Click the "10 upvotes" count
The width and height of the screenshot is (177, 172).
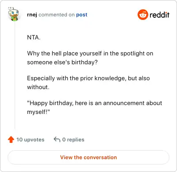[x=31, y=140]
